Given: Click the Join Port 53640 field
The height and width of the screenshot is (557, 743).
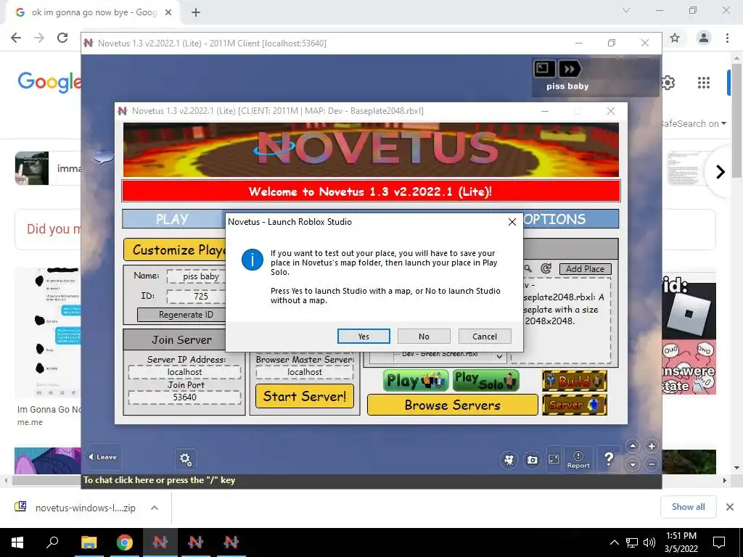Looking at the screenshot, I should [184, 397].
